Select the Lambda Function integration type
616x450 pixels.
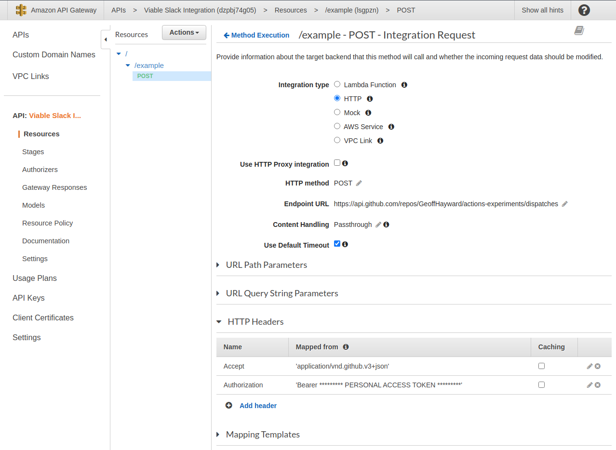(x=337, y=84)
